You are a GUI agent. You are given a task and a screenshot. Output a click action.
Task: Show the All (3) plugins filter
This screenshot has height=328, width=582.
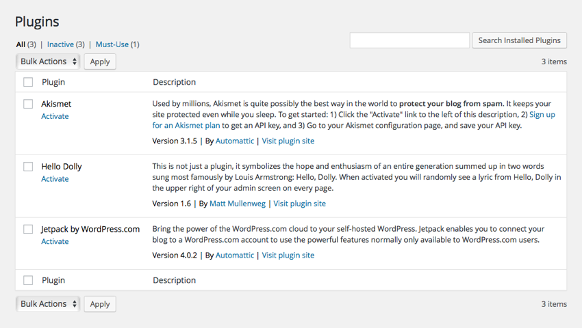click(26, 44)
